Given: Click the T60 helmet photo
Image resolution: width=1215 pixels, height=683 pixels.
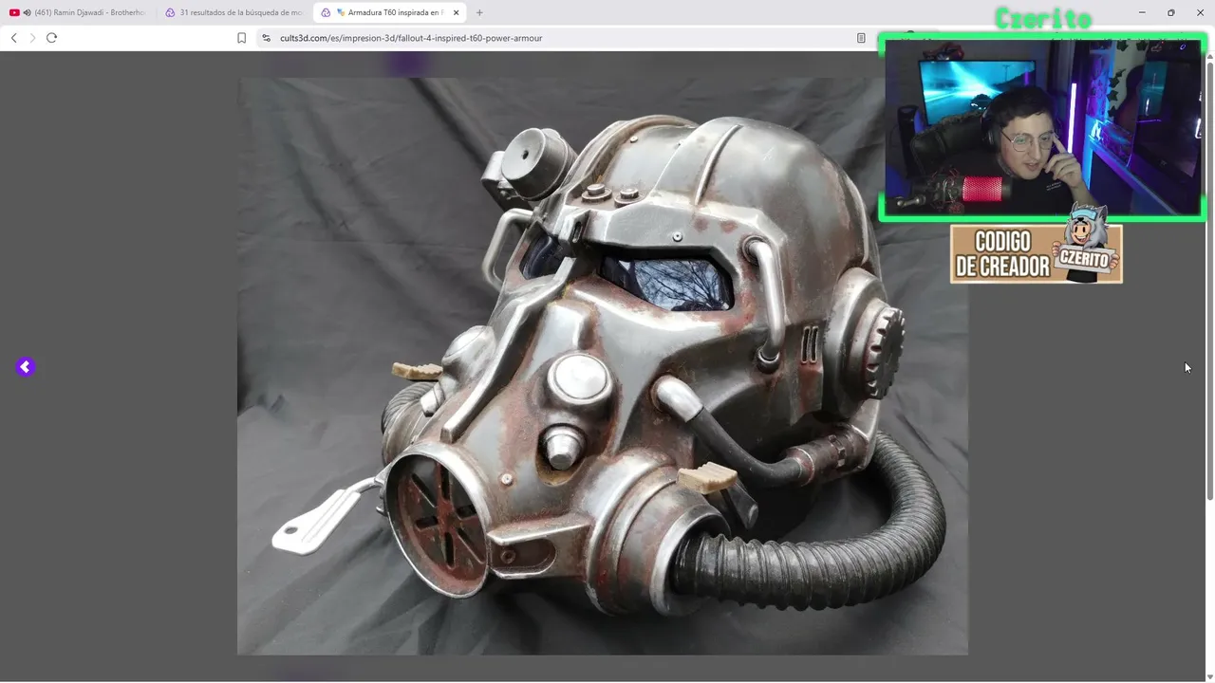Looking at the screenshot, I should tap(603, 366).
